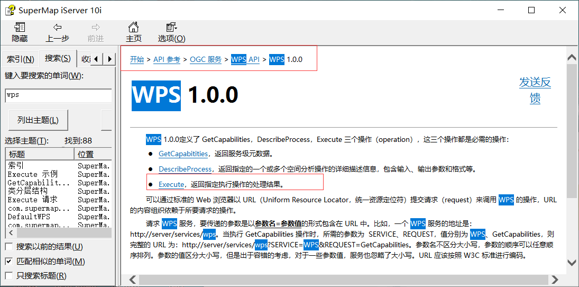Open the GetCapabitities link
The height and width of the screenshot is (287, 579).
[x=183, y=154]
